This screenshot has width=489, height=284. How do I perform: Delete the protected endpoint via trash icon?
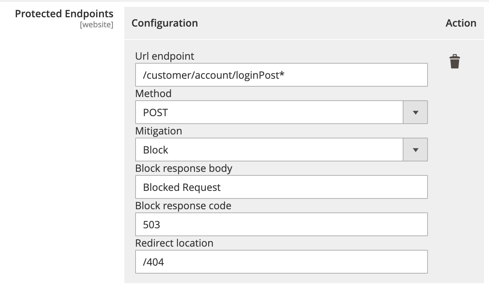click(454, 61)
